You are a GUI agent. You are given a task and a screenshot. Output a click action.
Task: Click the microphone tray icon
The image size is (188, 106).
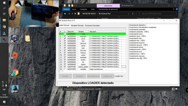coord(6,86)
